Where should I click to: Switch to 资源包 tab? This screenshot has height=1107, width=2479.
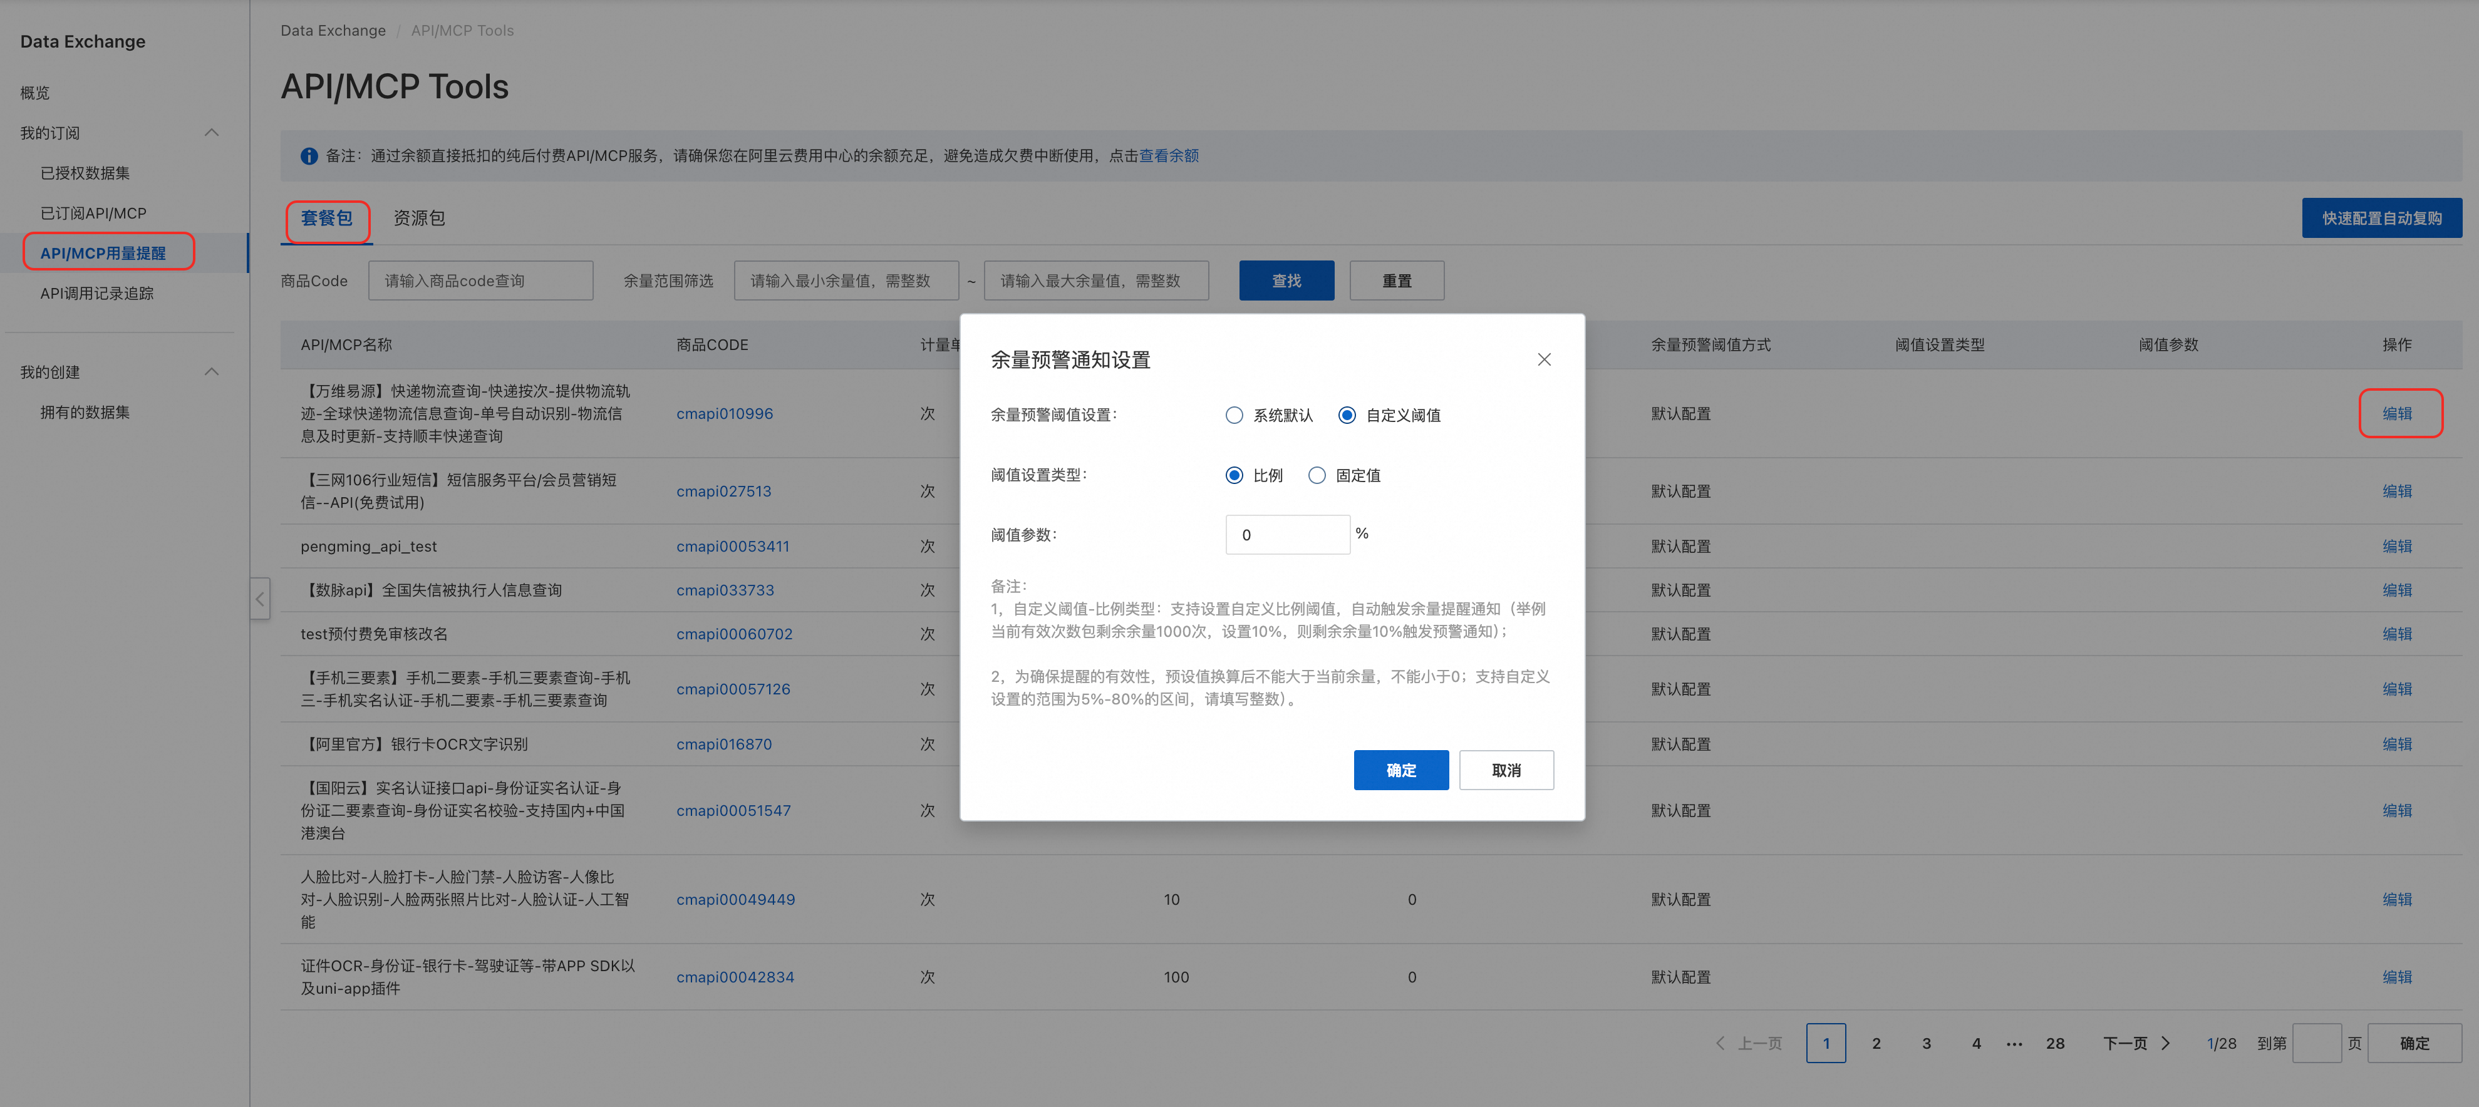point(418,219)
